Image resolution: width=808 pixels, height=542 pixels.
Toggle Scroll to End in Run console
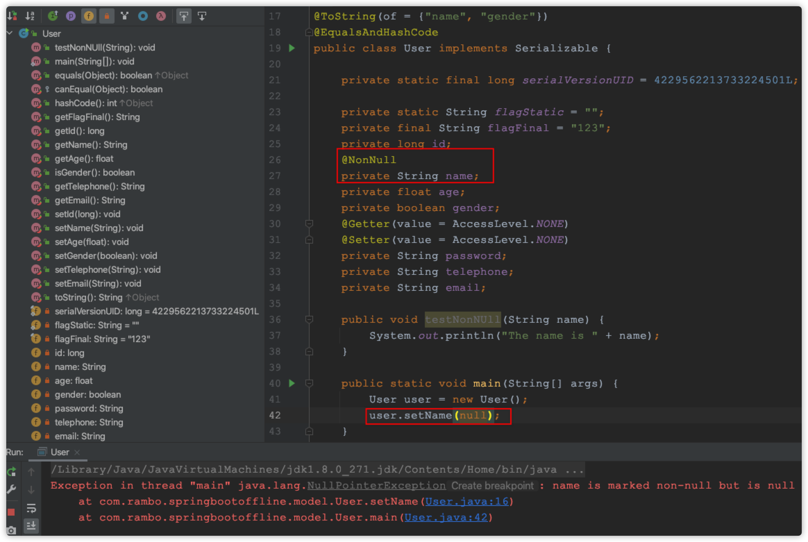[31, 526]
